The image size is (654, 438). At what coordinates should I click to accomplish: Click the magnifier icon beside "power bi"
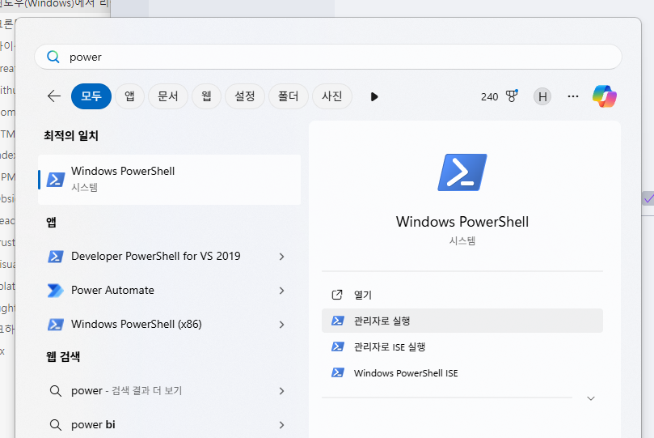pyautogui.click(x=56, y=425)
